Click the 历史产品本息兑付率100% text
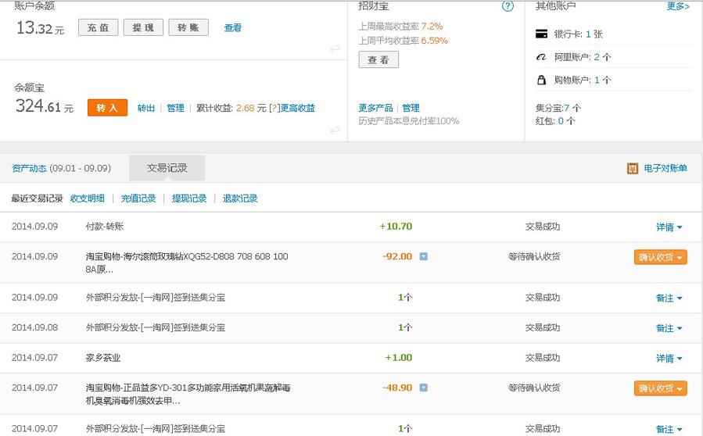The width and height of the screenshot is (703, 436). point(408,121)
